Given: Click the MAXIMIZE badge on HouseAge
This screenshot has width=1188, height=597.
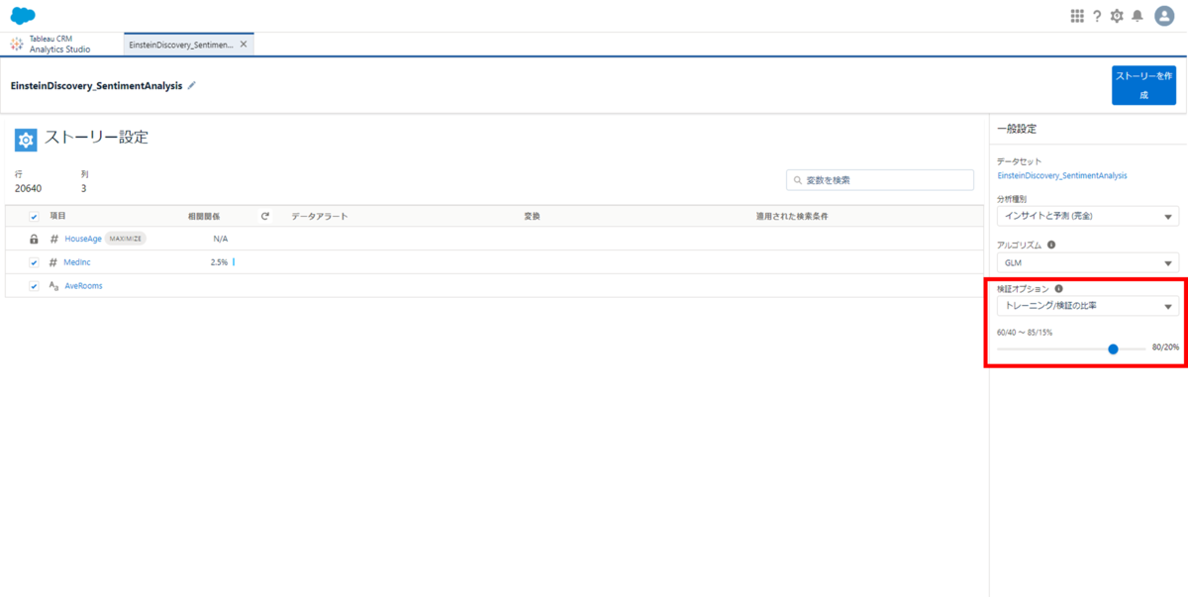Looking at the screenshot, I should (126, 239).
